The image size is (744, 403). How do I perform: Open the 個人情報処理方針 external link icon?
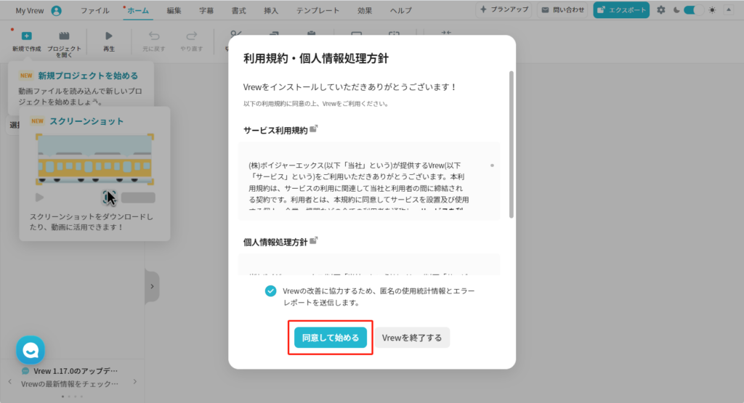(314, 241)
